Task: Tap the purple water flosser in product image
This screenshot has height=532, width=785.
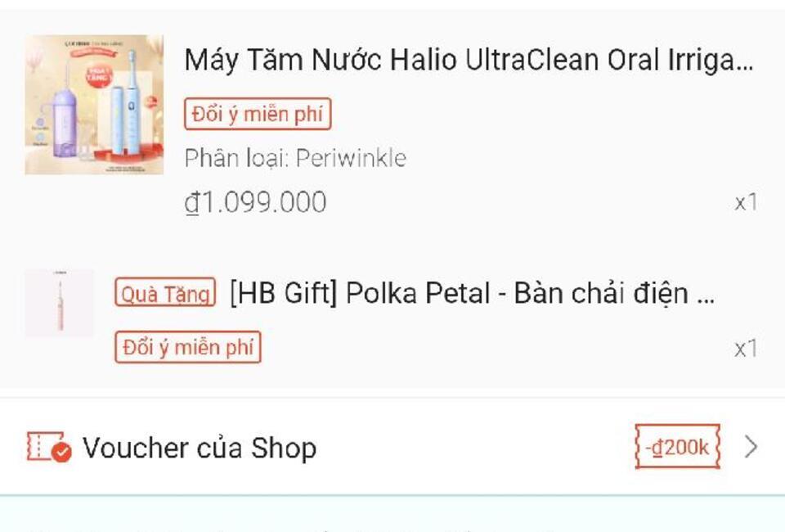Action: [x=65, y=116]
